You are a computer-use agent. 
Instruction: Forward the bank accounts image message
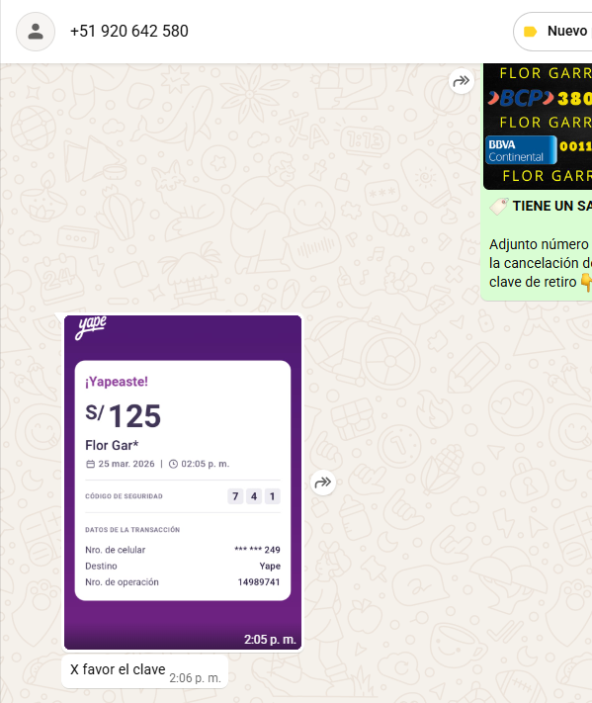(x=462, y=81)
